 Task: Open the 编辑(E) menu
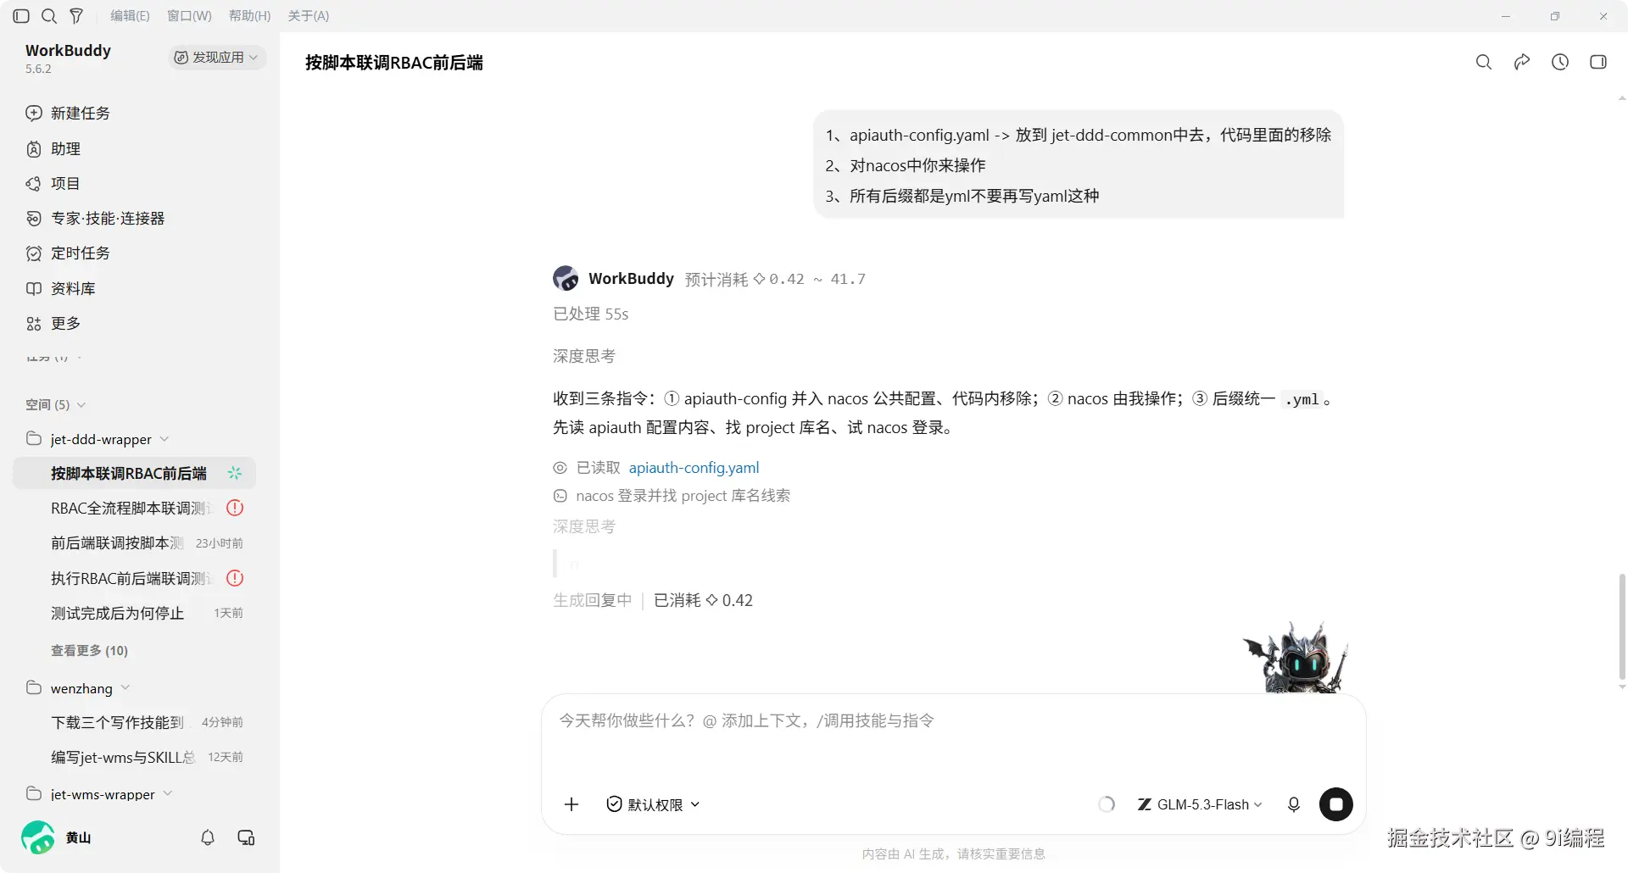(x=130, y=16)
